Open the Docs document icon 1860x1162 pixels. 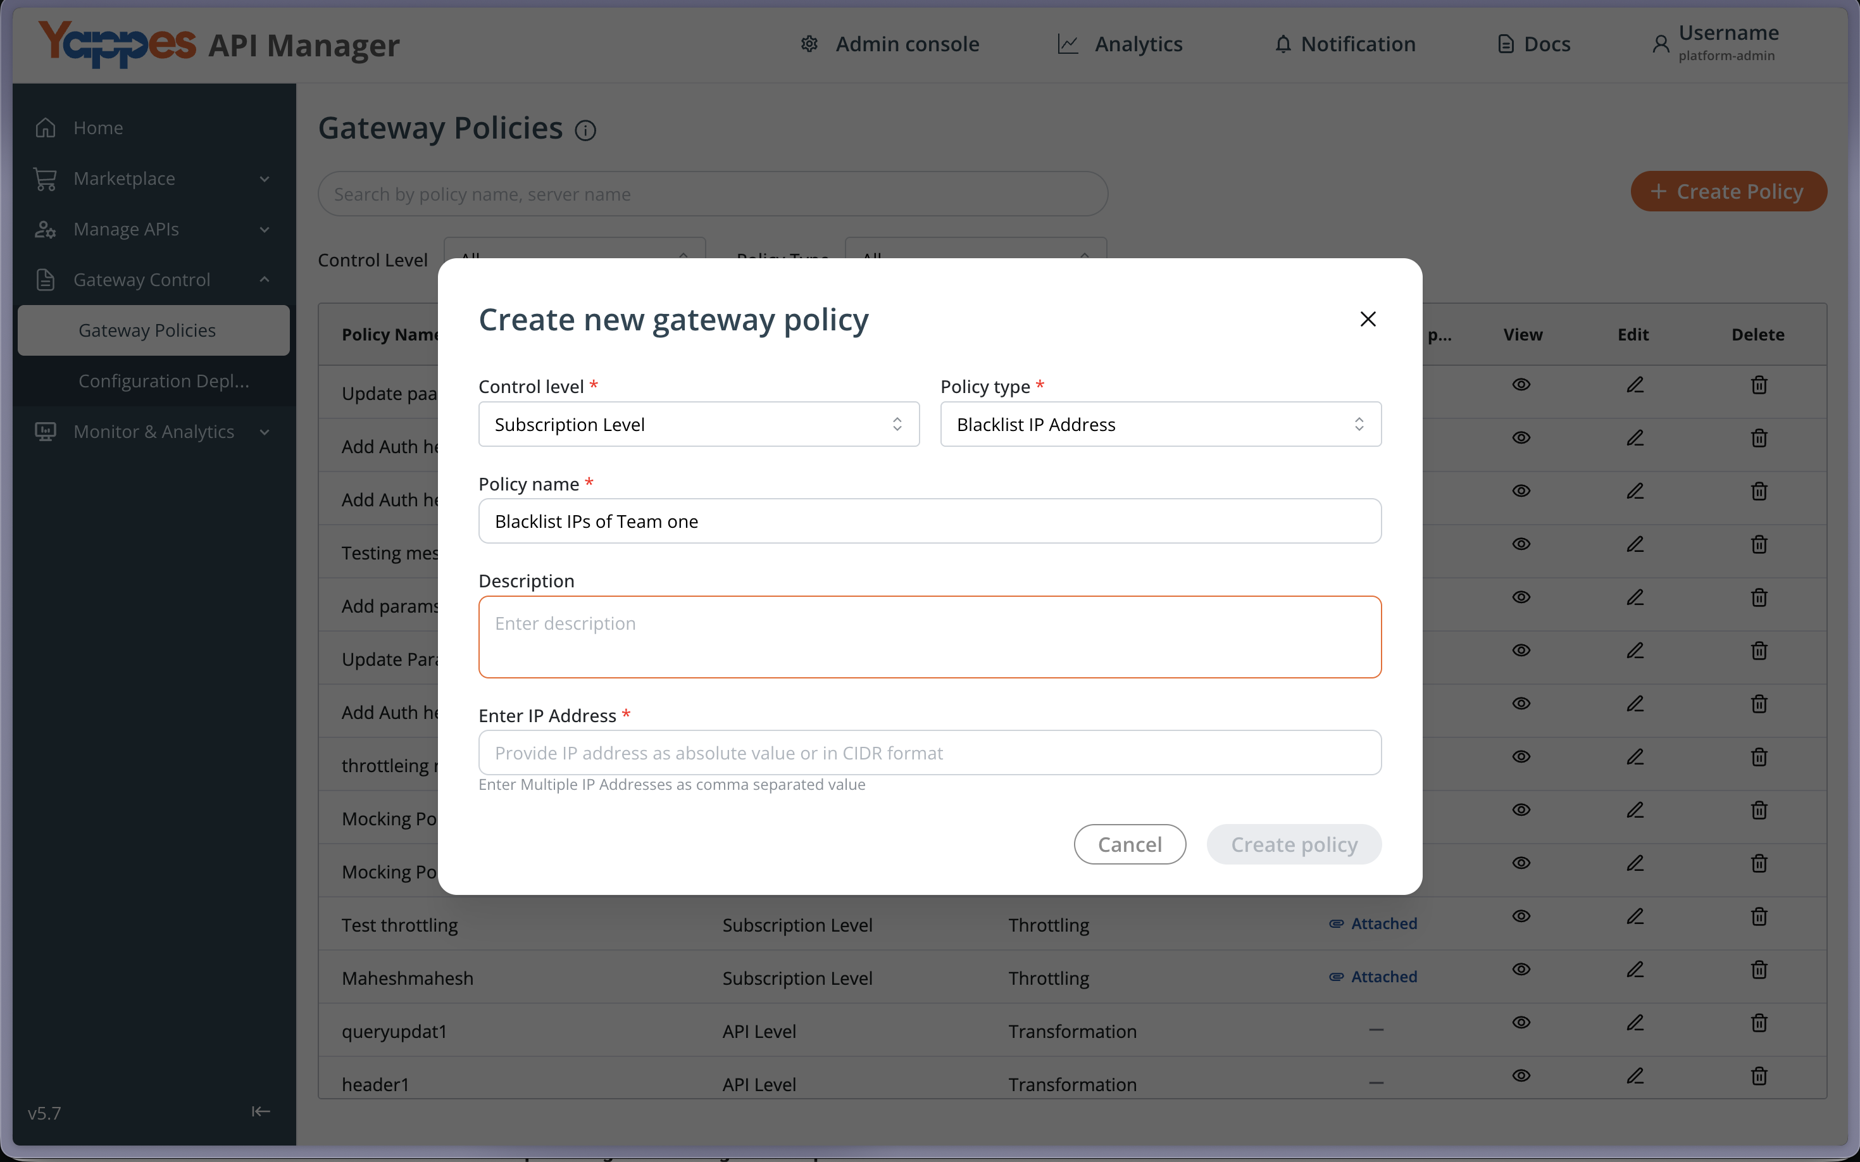(1506, 44)
